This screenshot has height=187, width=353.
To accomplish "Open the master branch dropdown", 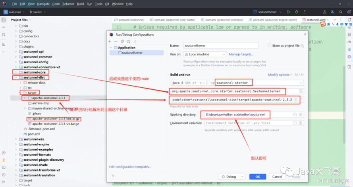I will (37, 12).
